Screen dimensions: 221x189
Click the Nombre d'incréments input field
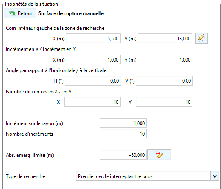123,134
